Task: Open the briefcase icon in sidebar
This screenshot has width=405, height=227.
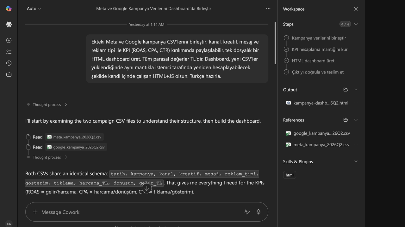Action: pyautogui.click(x=9, y=74)
